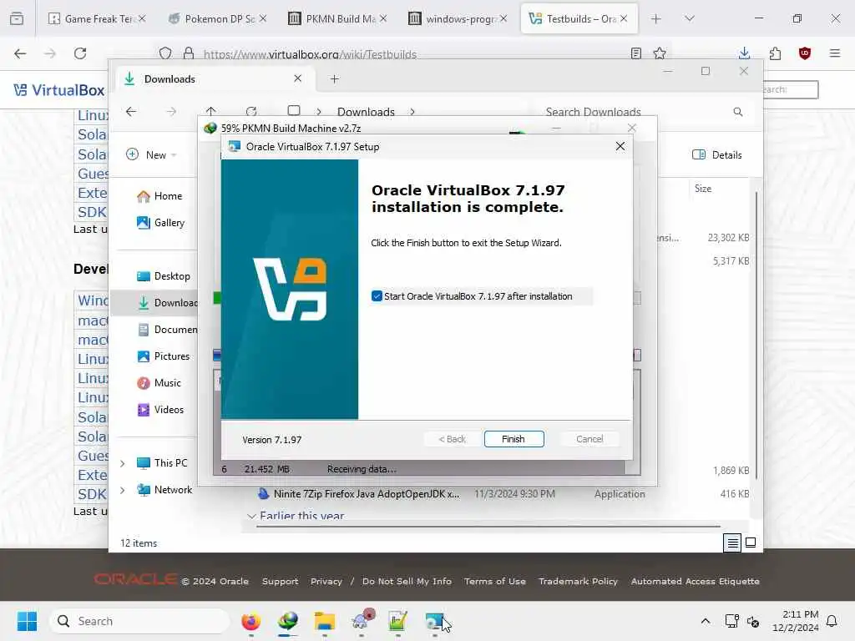The width and height of the screenshot is (855, 641).
Task: Switch to windows-programs browser tab
Action: pyautogui.click(x=458, y=18)
